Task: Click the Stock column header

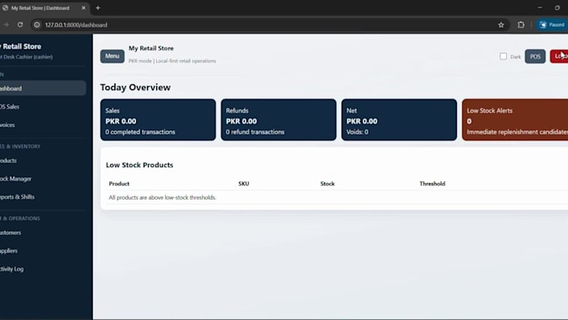Action: point(327,183)
